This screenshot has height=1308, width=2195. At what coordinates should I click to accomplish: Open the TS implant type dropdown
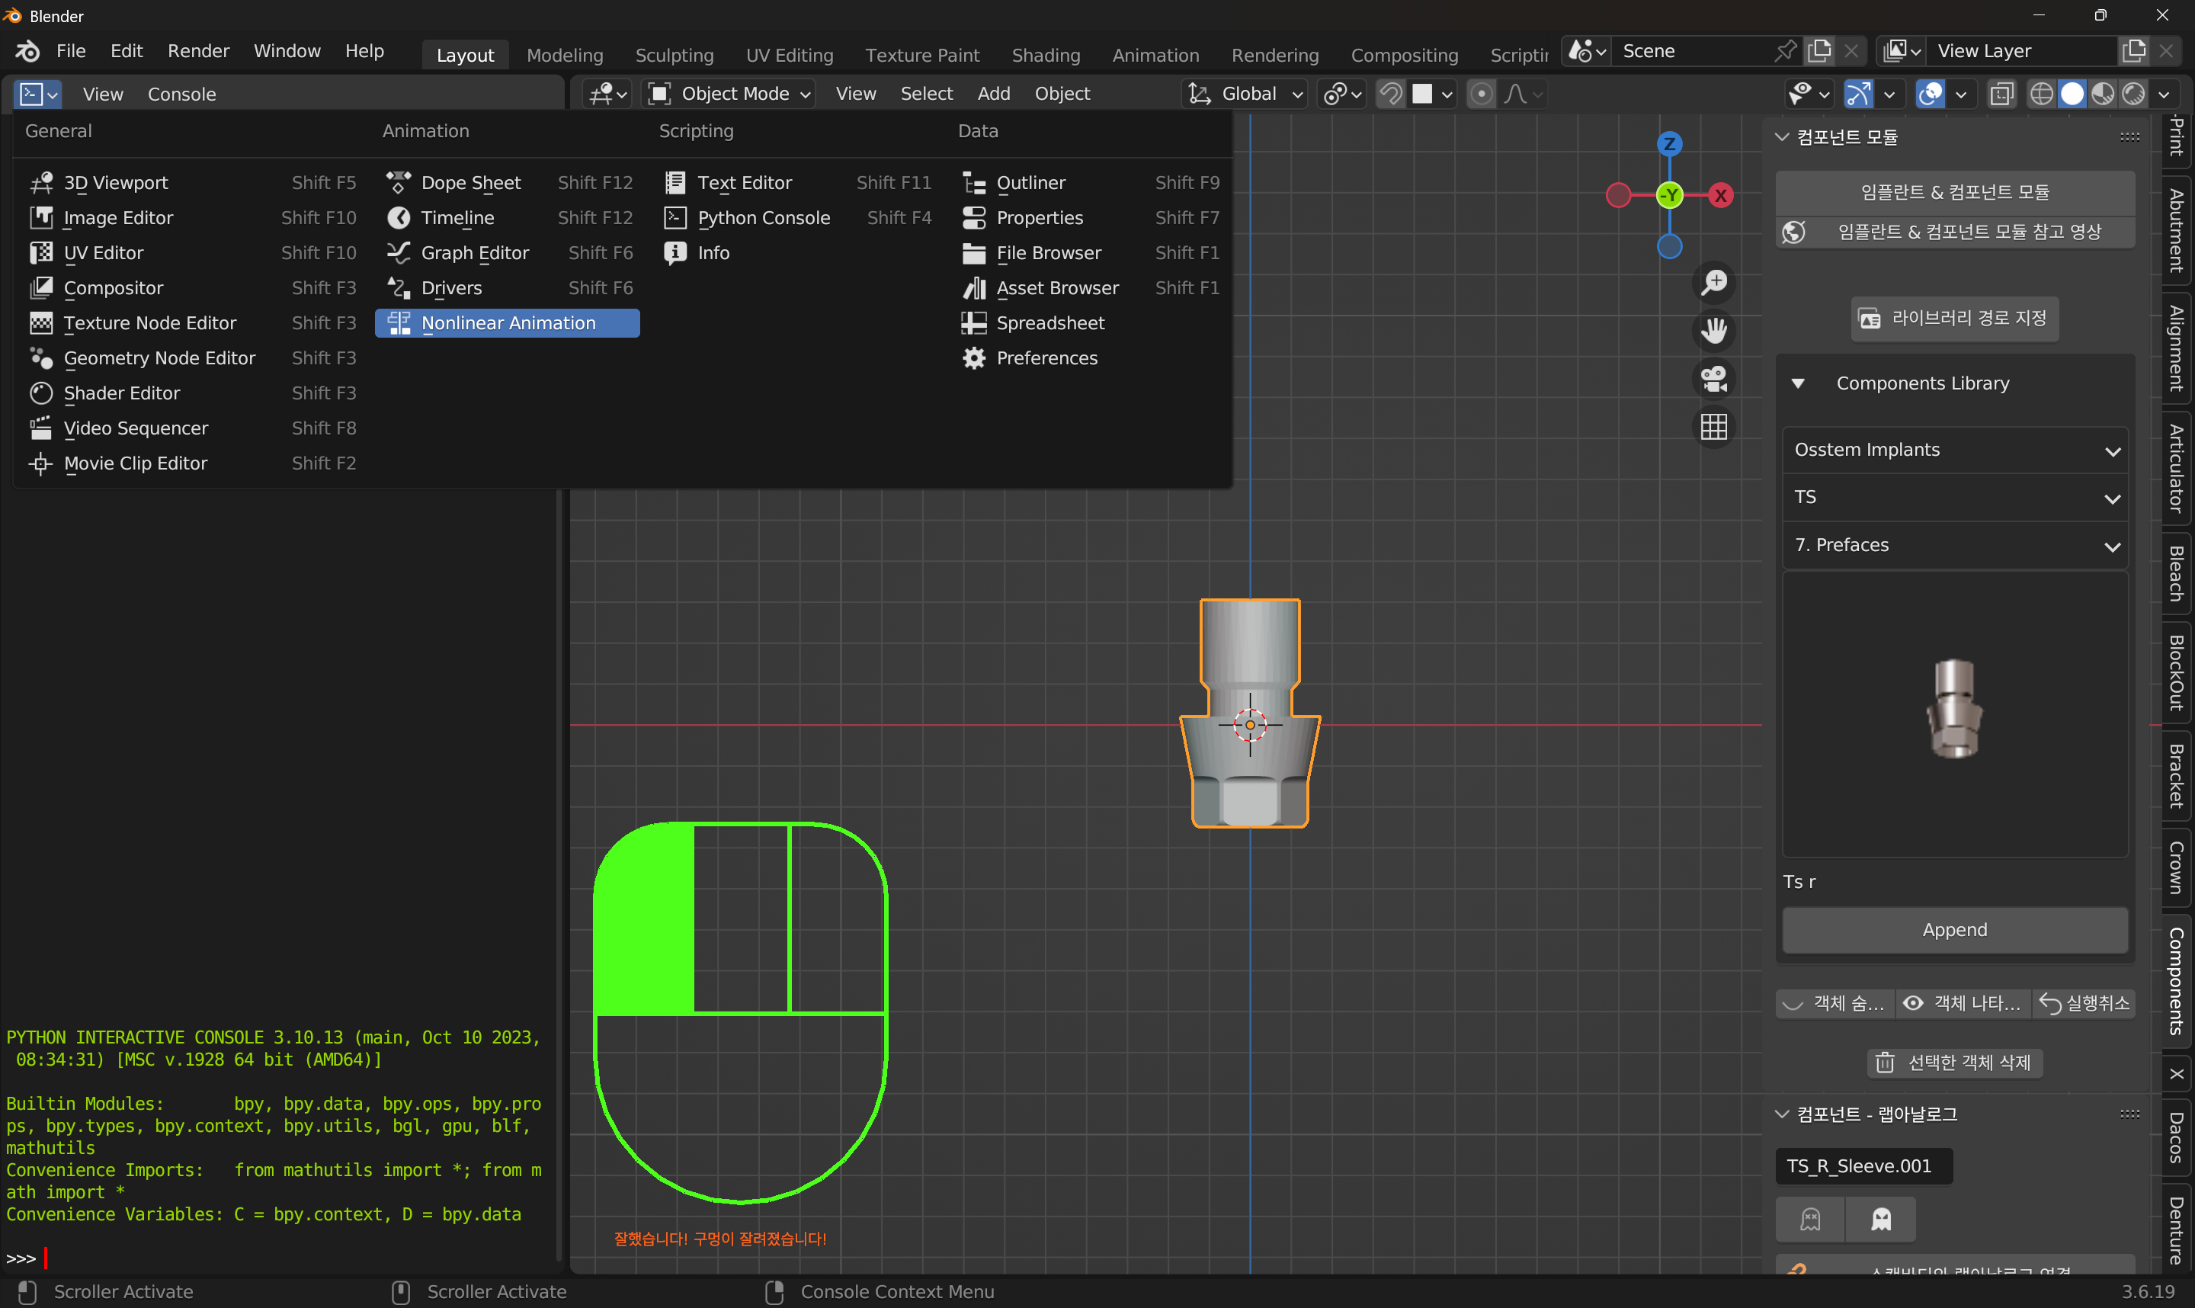(x=1954, y=497)
